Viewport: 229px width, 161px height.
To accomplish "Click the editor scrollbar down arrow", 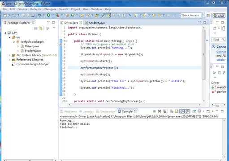I will coord(204,101).
